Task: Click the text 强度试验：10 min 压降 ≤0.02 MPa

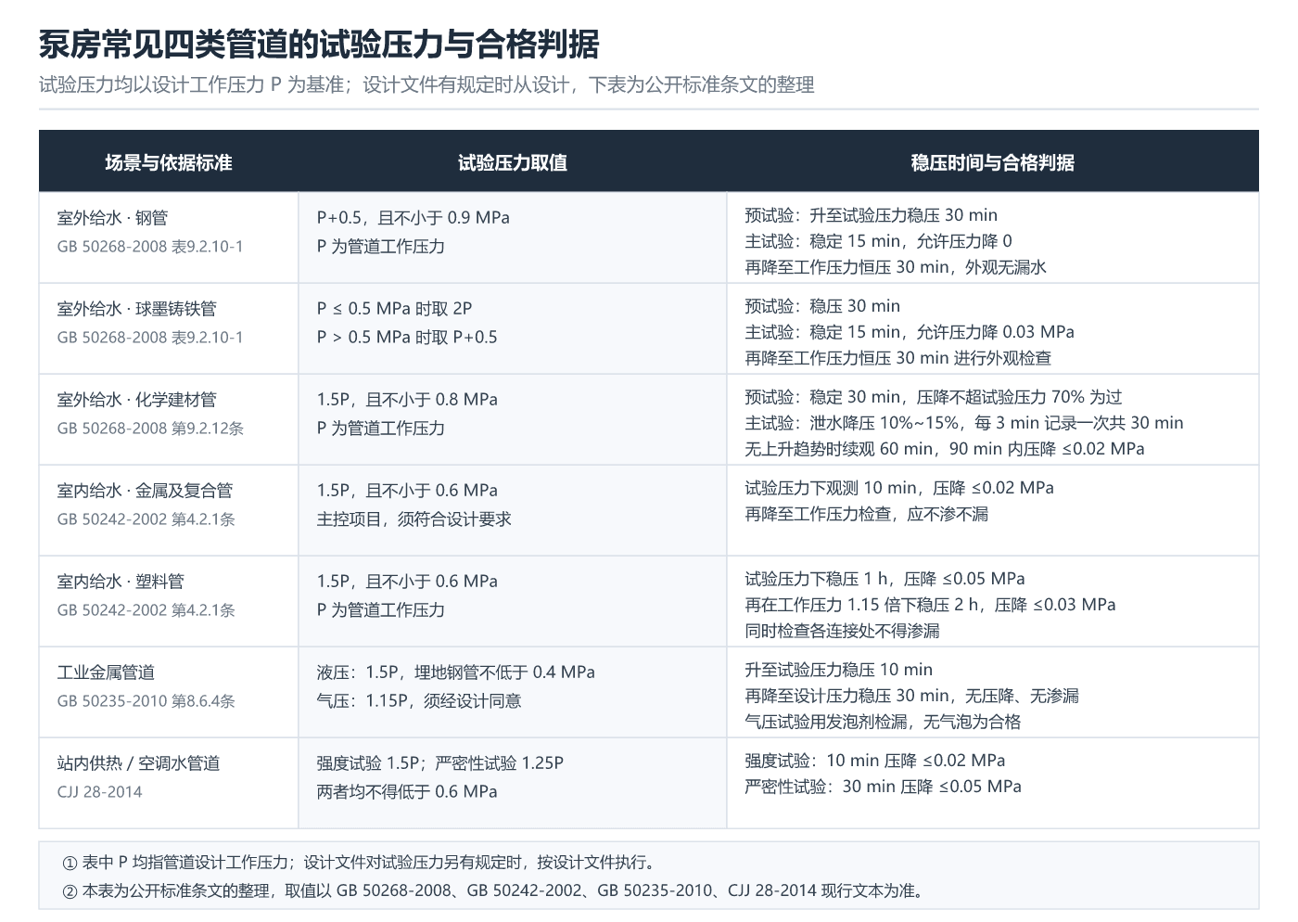Action: pos(875,761)
